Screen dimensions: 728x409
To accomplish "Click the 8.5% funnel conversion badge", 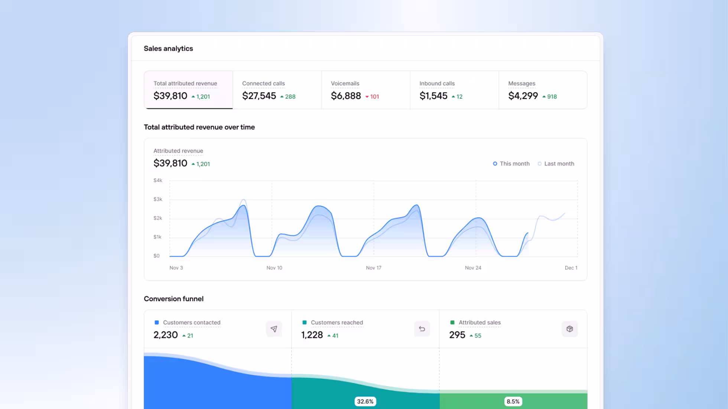I will pyautogui.click(x=513, y=402).
